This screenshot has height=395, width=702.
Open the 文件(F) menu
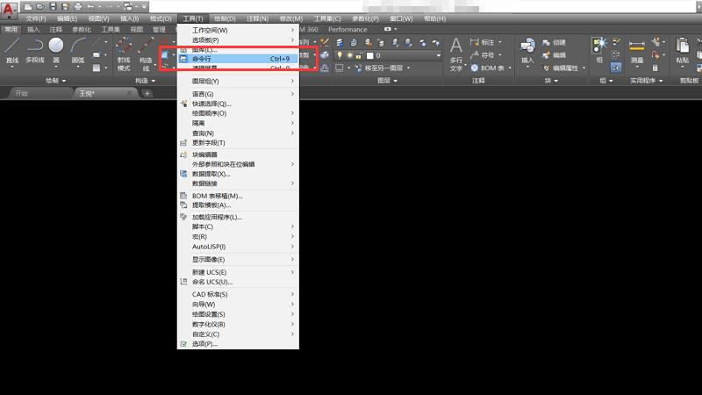(x=36, y=18)
